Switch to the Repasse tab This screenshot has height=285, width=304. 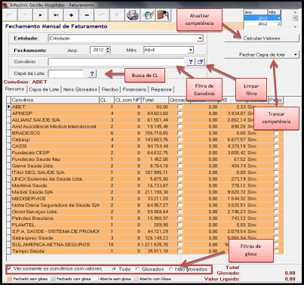coord(161,89)
